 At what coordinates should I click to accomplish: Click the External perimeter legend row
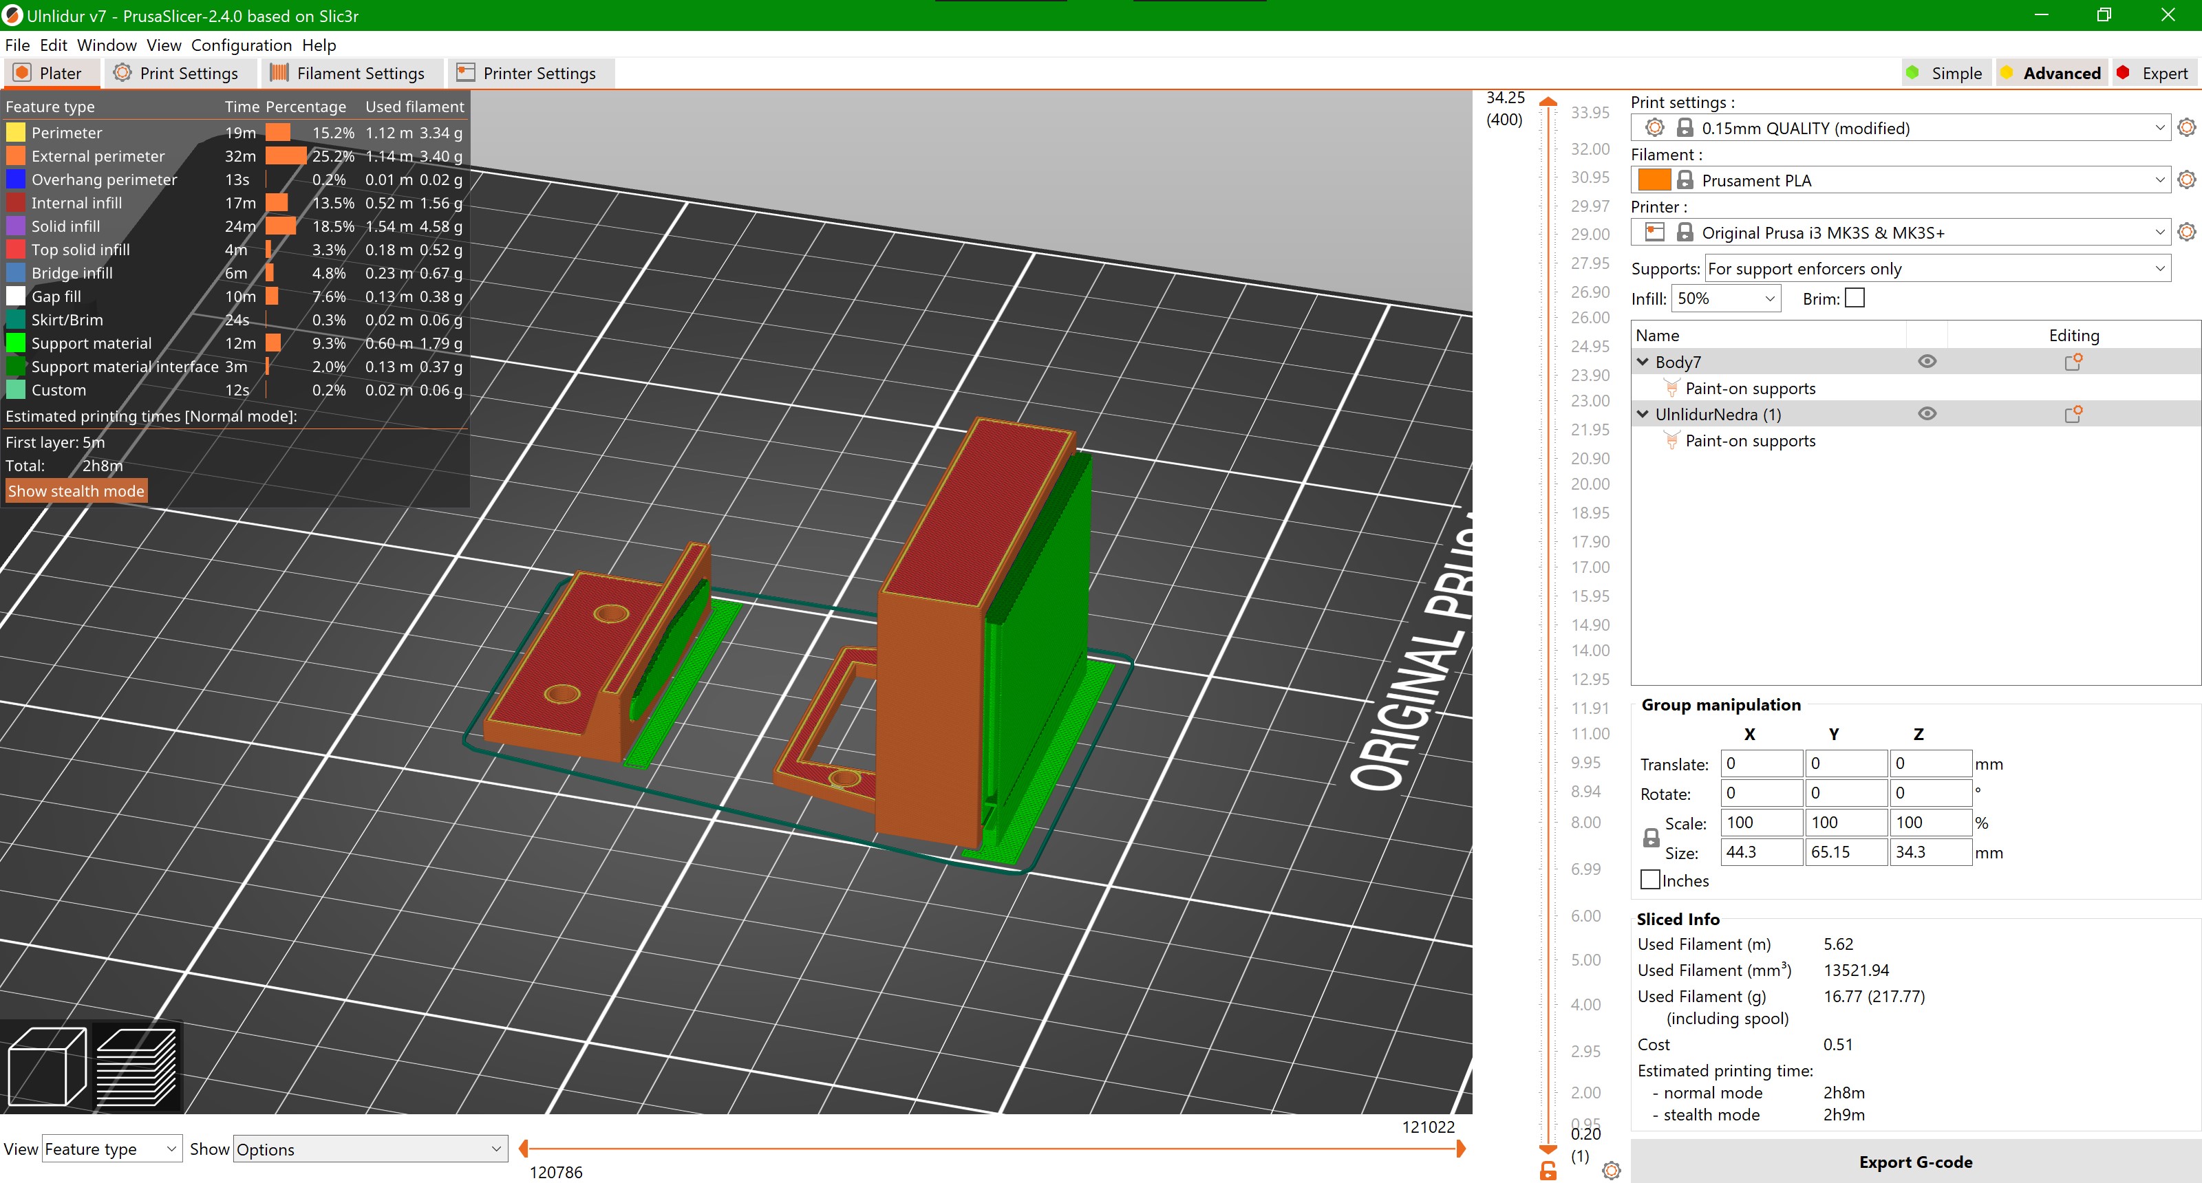click(x=235, y=155)
